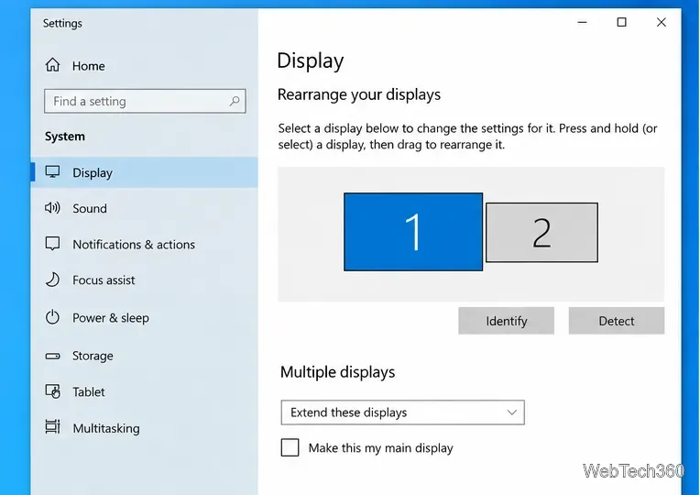700x495 pixels.
Task: Click the search magnifier icon
Action: 235,101
